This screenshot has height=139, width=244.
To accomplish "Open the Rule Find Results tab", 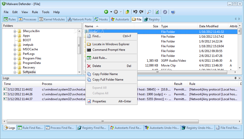I will coord(30,128).
